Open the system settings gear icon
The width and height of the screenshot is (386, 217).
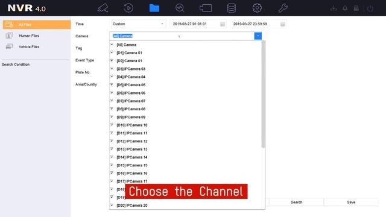coord(257,8)
